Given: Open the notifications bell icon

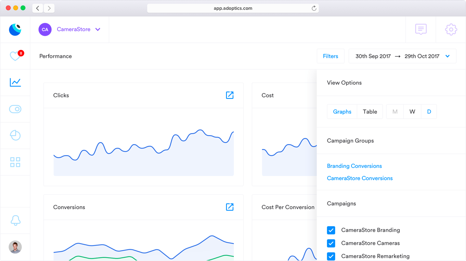Looking at the screenshot, I should point(15,220).
